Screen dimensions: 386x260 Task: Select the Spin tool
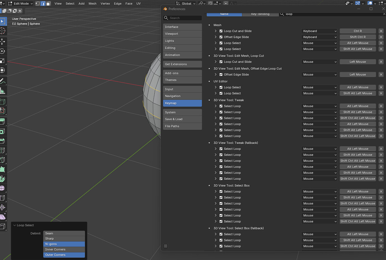pos(3,179)
